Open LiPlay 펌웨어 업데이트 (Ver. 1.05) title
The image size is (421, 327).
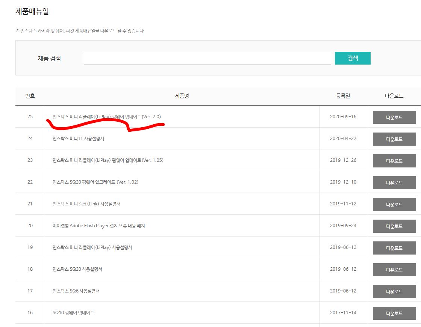(x=108, y=160)
